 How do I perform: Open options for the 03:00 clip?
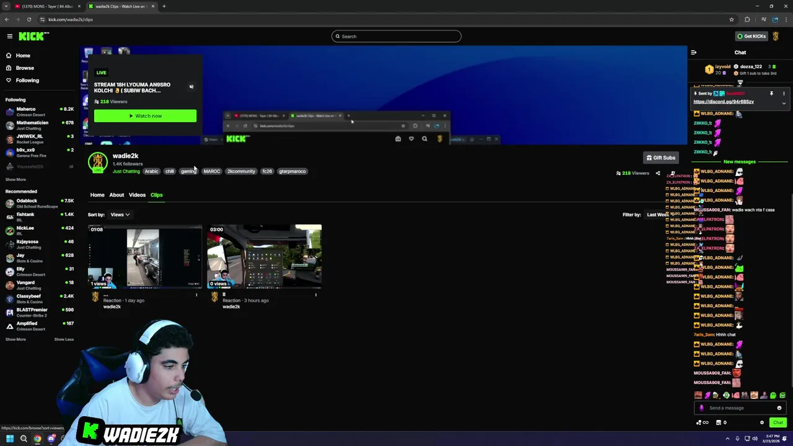pyautogui.click(x=316, y=295)
